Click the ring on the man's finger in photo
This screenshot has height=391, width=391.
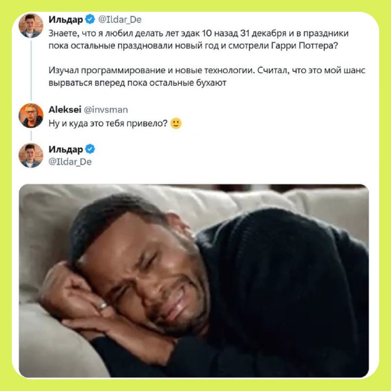click(102, 305)
